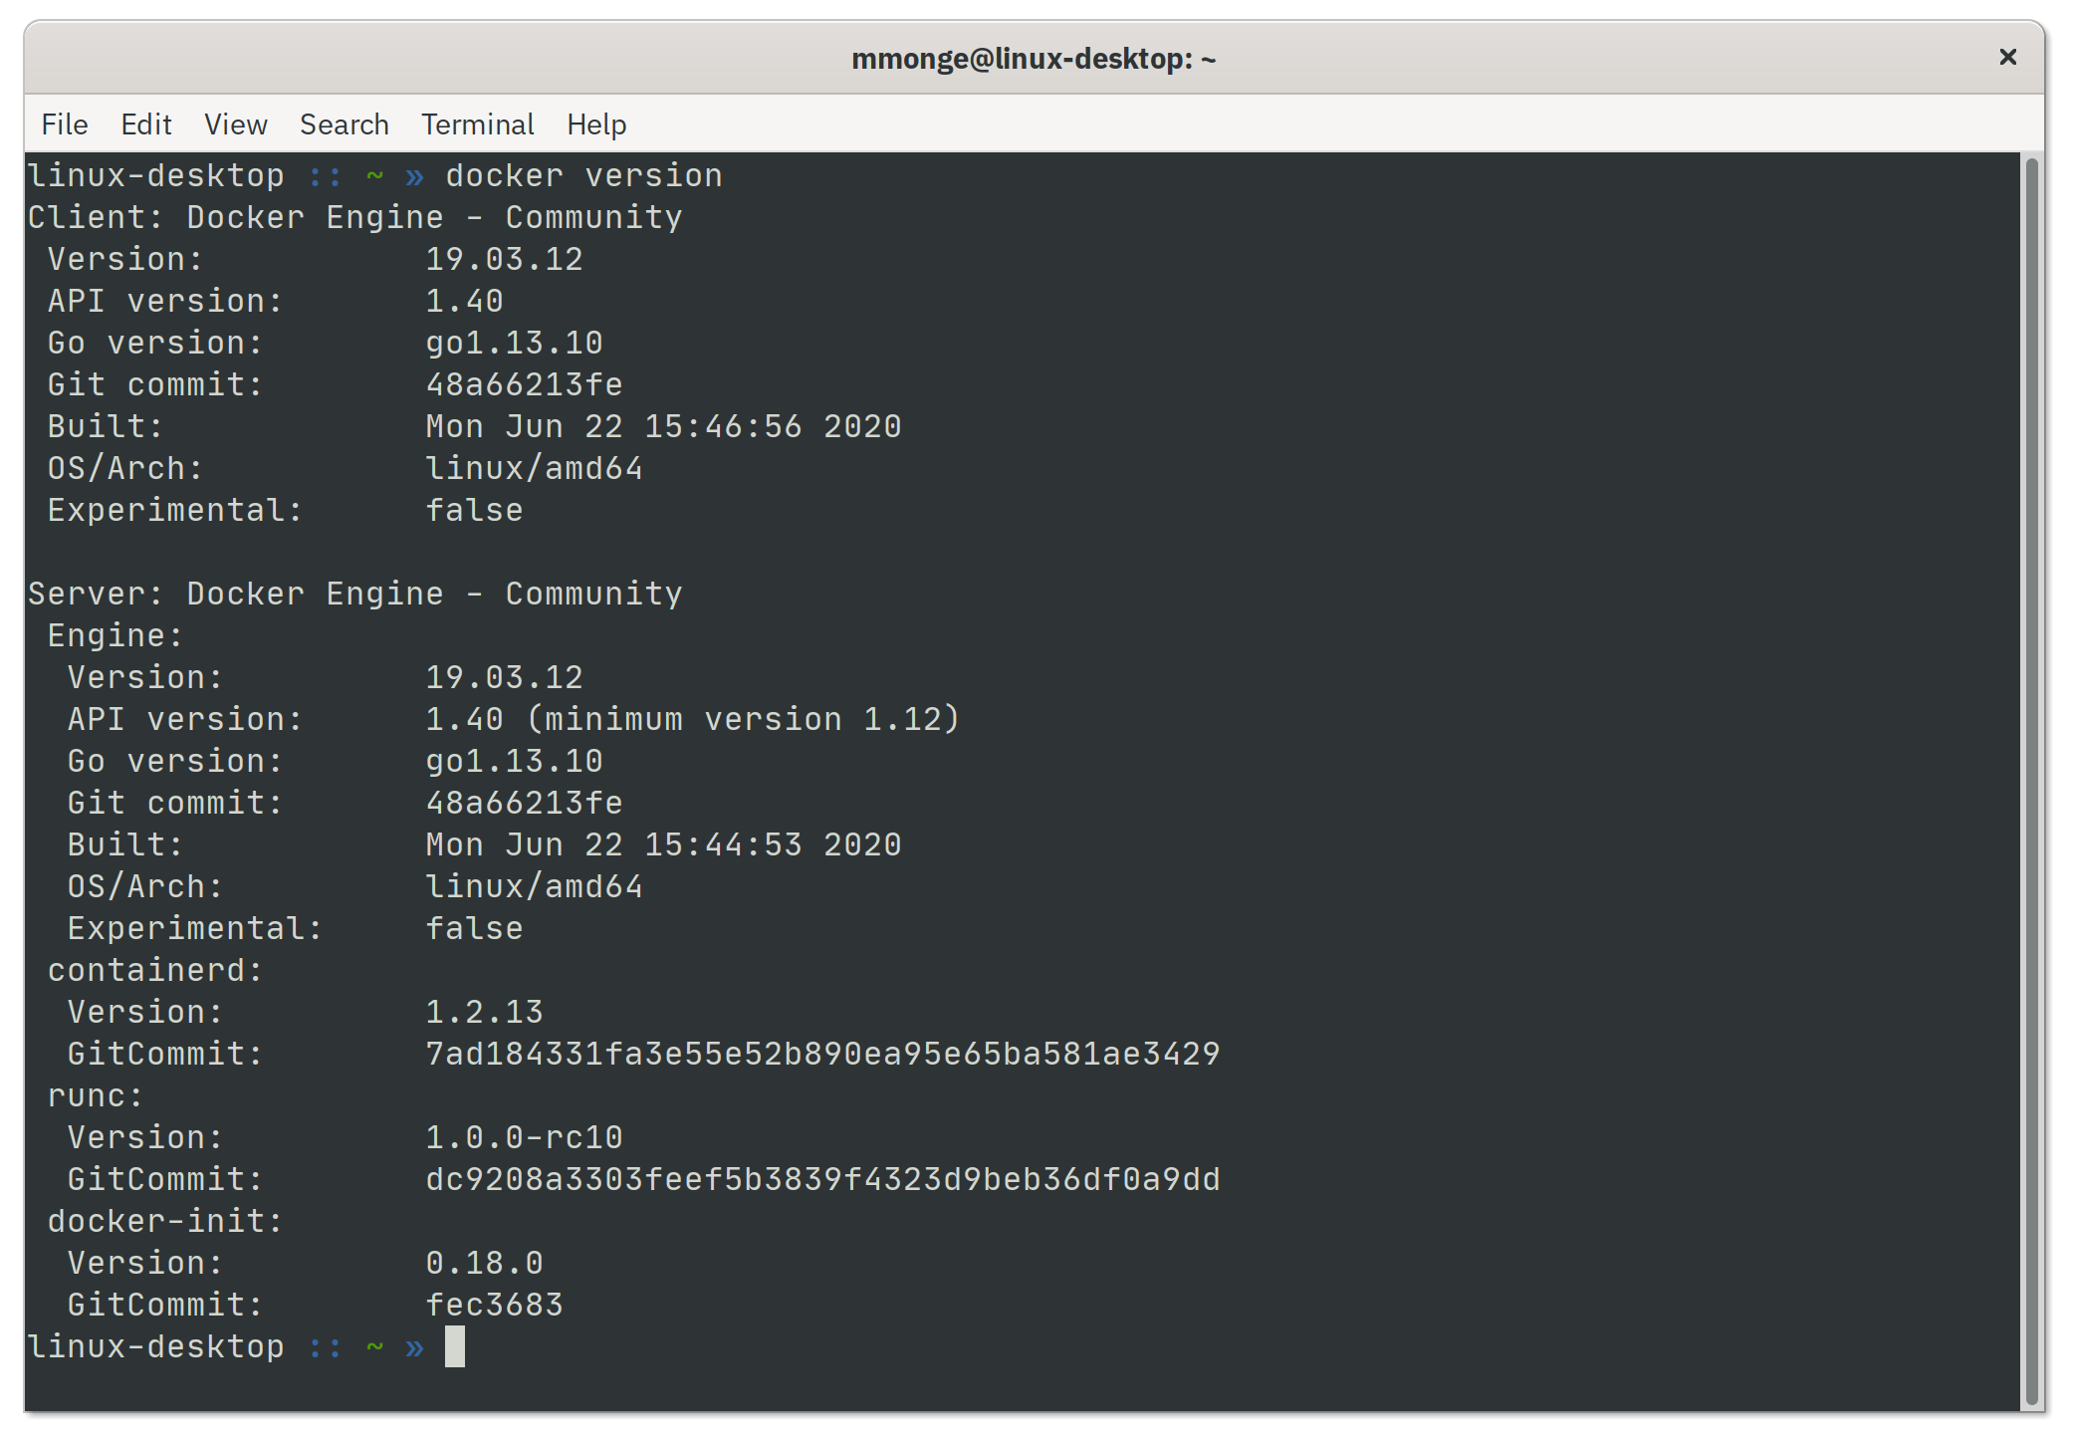Click runc Version 1.0.0-rc10
The height and width of the screenshot is (1440, 2073).
pyautogui.click(x=524, y=1138)
